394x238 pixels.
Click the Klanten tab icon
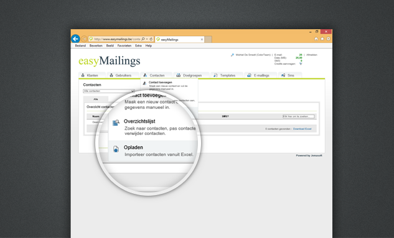[x=83, y=75]
